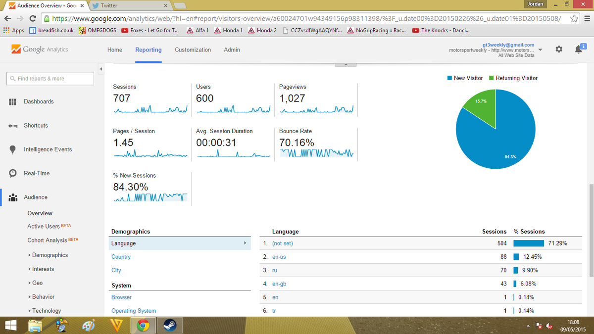Open the account selector dropdown arrow
Screen dimensions: 594x334
(540, 50)
